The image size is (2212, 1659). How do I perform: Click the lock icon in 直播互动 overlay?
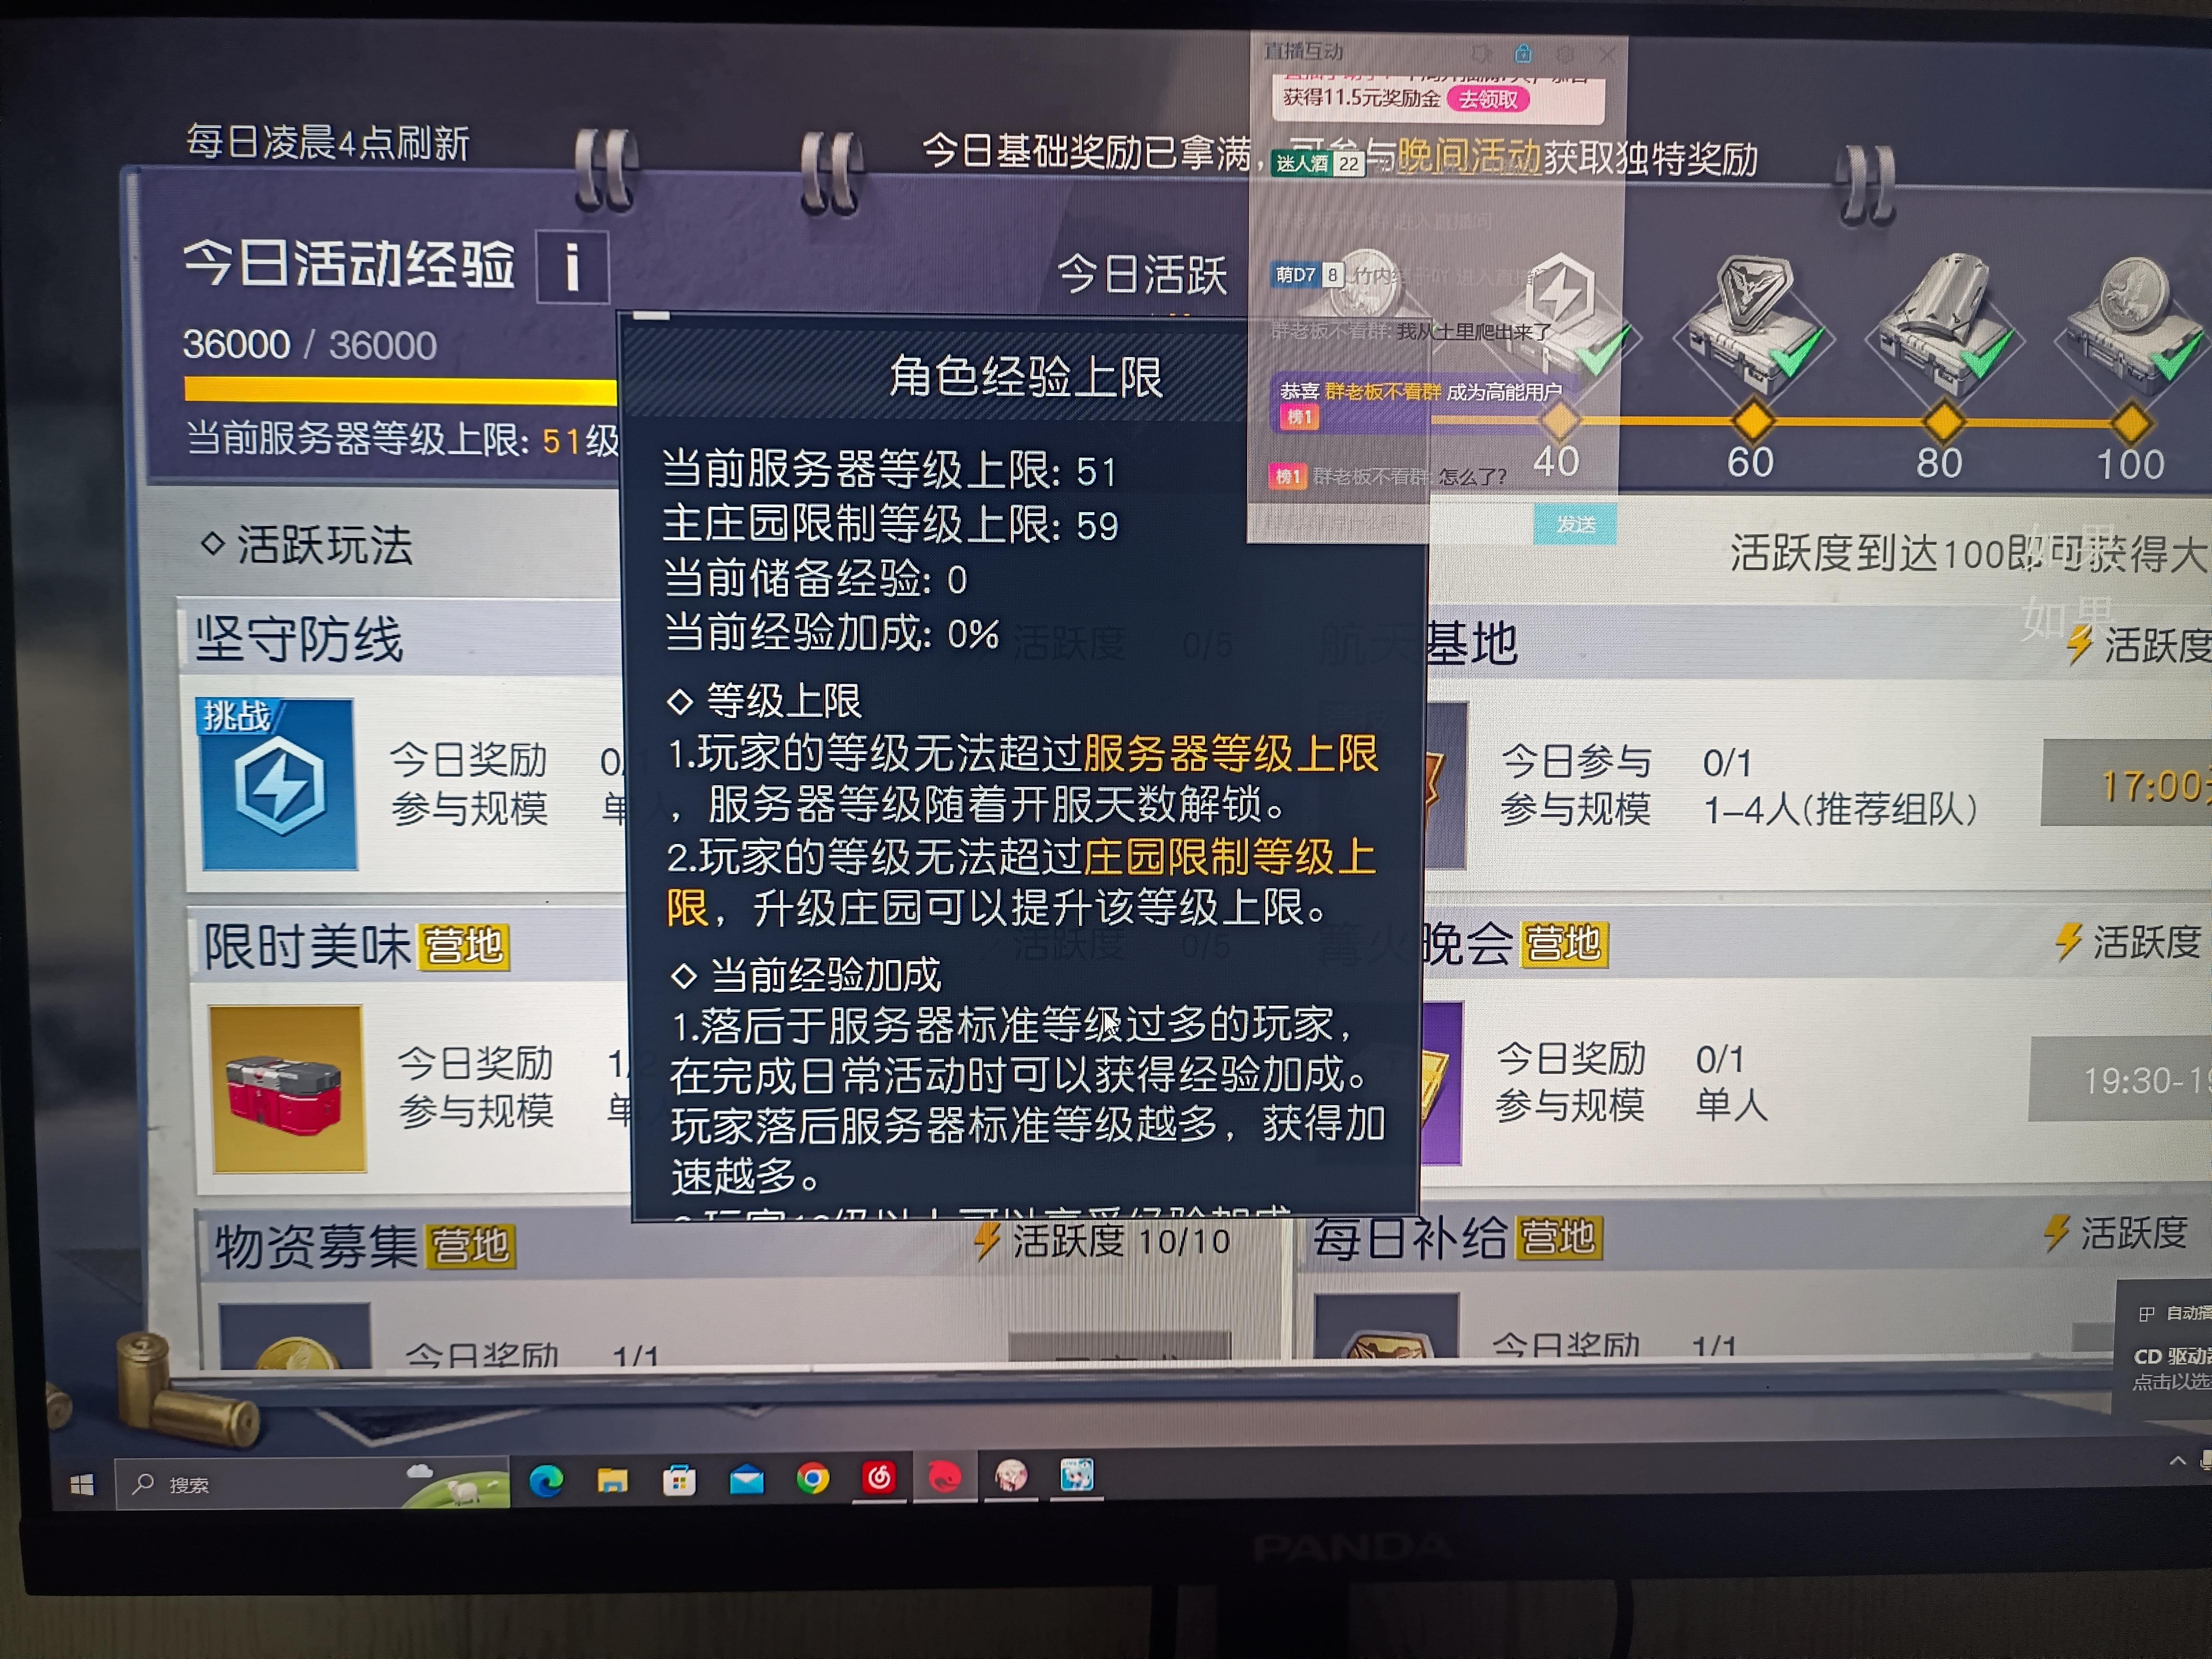coord(1523,53)
